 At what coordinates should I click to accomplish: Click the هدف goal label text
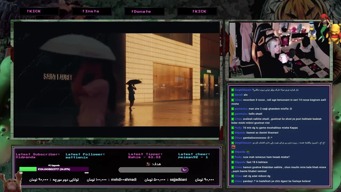point(156,164)
